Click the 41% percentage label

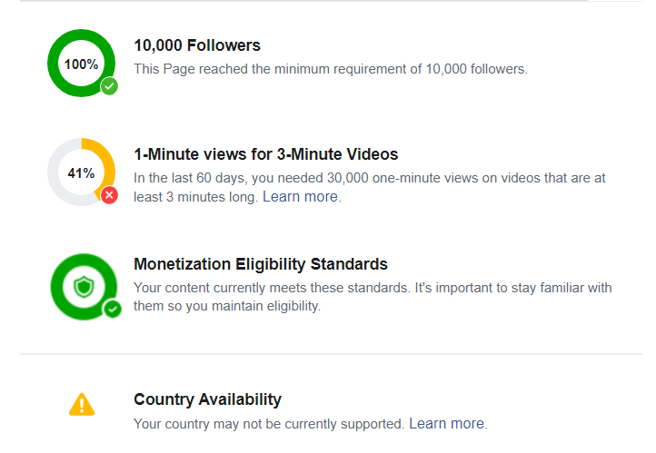[x=81, y=173]
